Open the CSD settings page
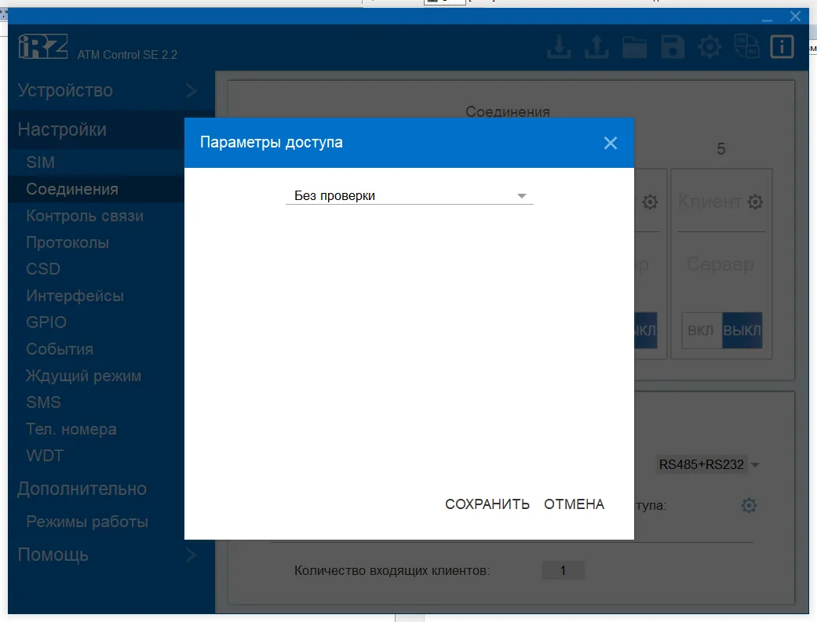This screenshot has height=622, width=817. coord(43,269)
